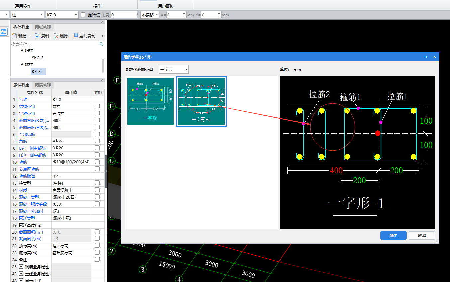This screenshot has height=282, width=450.
Task: Expand 钢筋业务属性 row 25
Action: click(21, 267)
